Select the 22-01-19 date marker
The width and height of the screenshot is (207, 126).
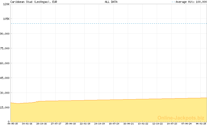(85, 124)
